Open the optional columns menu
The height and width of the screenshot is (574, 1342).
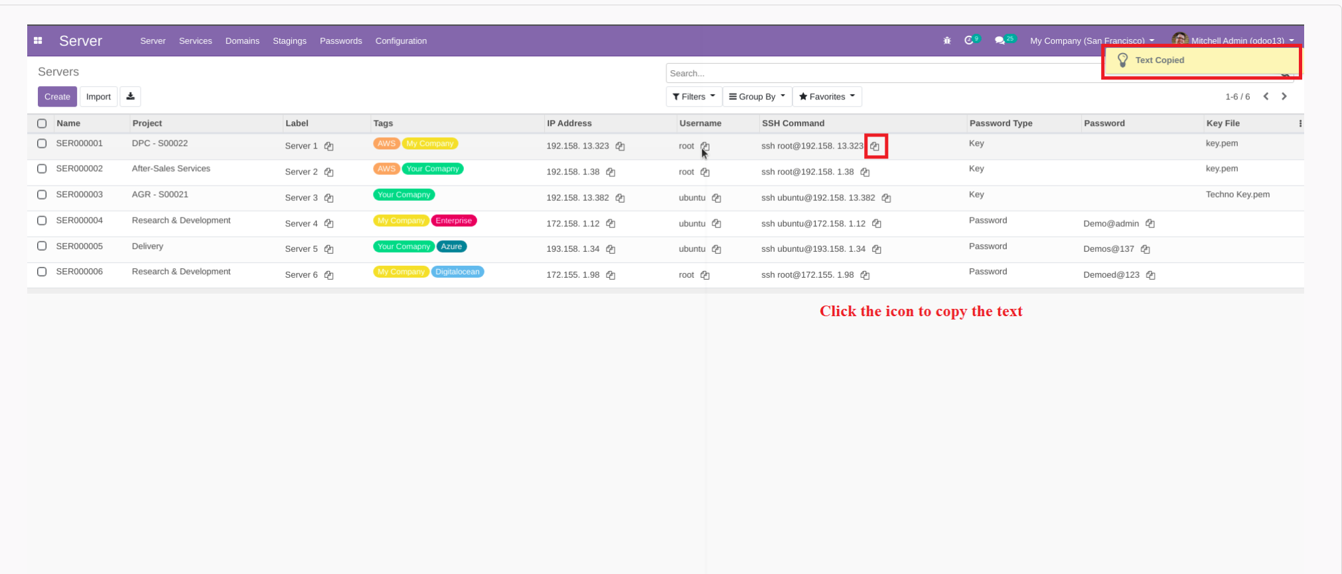1300,123
